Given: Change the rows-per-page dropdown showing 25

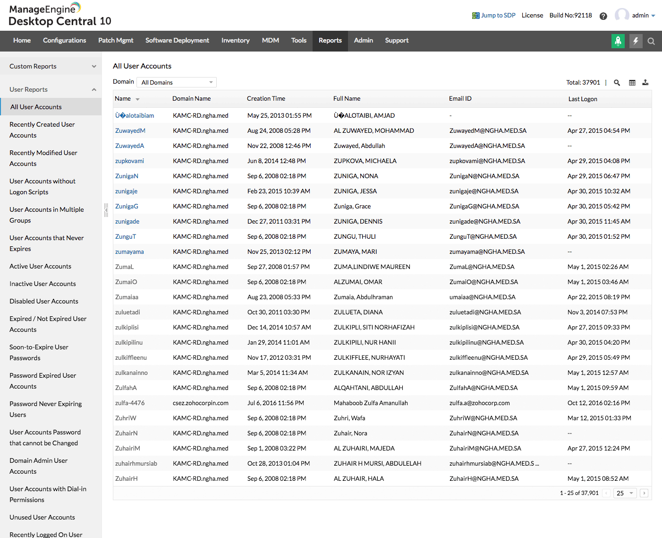Looking at the screenshot, I should point(625,493).
